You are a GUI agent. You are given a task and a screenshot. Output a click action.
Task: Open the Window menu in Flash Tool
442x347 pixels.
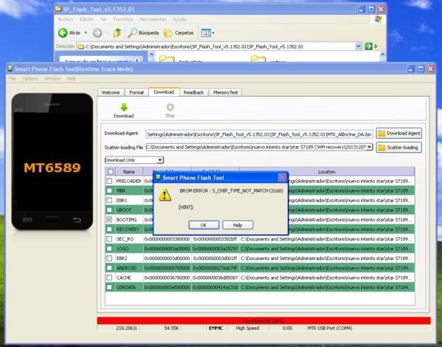point(52,79)
